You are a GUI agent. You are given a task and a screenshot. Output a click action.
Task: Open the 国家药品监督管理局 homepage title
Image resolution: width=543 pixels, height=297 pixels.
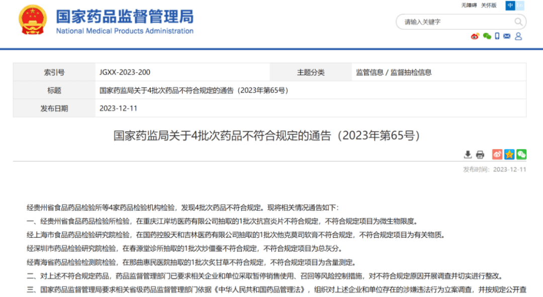click(x=125, y=17)
